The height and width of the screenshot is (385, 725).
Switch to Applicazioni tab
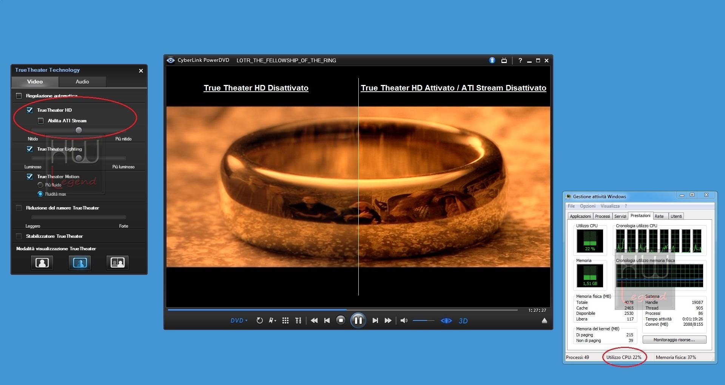tap(580, 216)
